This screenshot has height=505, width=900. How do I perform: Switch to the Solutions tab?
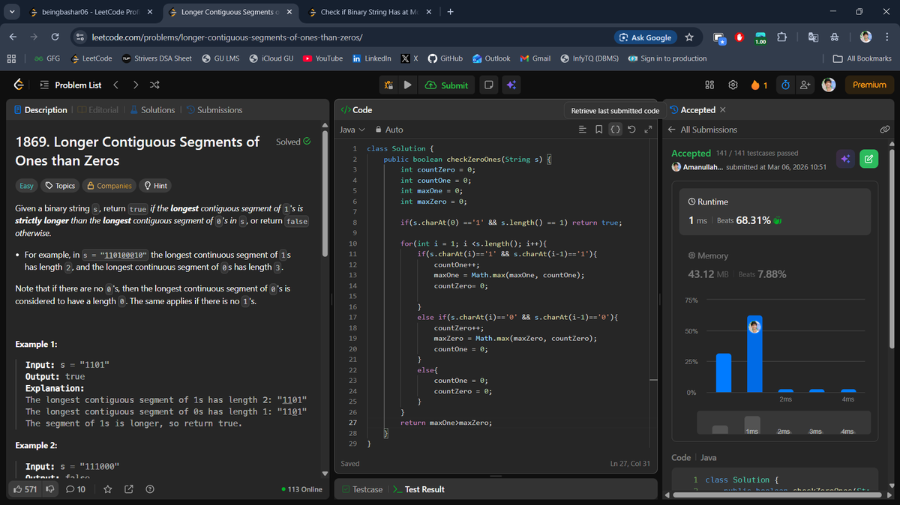pos(152,109)
